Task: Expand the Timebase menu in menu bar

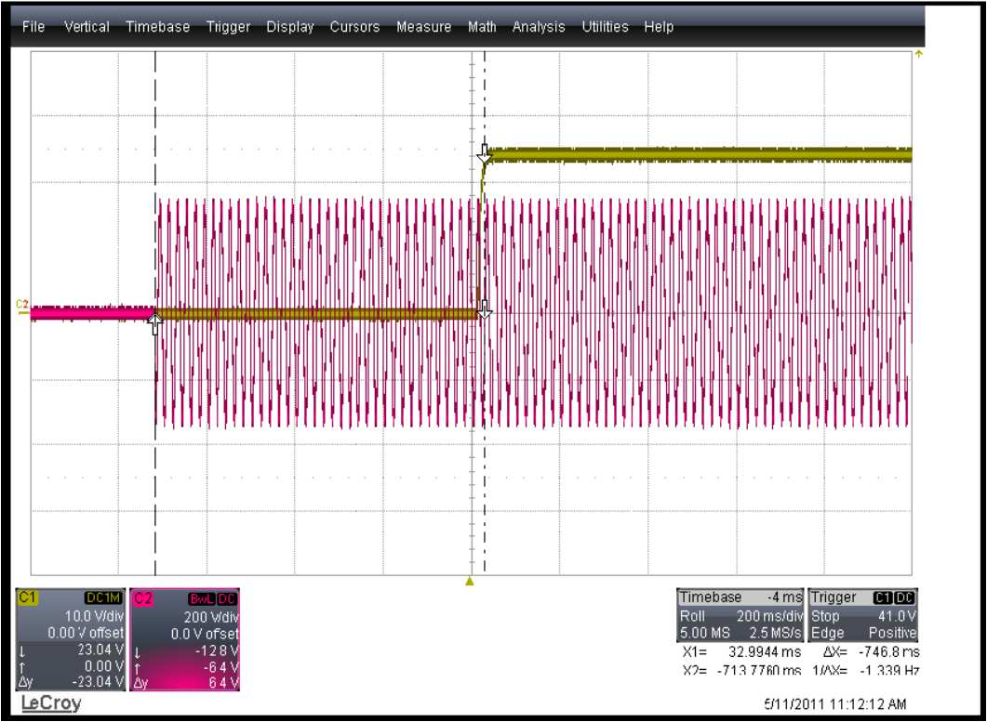Action: [157, 27]
